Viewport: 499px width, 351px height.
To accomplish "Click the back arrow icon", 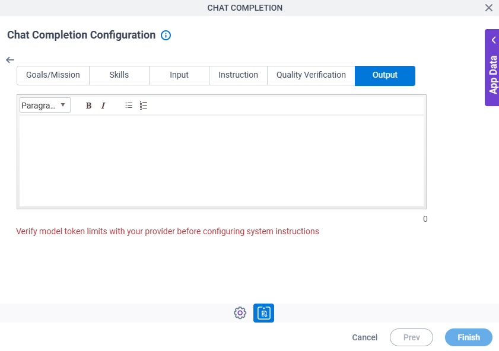I will [10, 60].
